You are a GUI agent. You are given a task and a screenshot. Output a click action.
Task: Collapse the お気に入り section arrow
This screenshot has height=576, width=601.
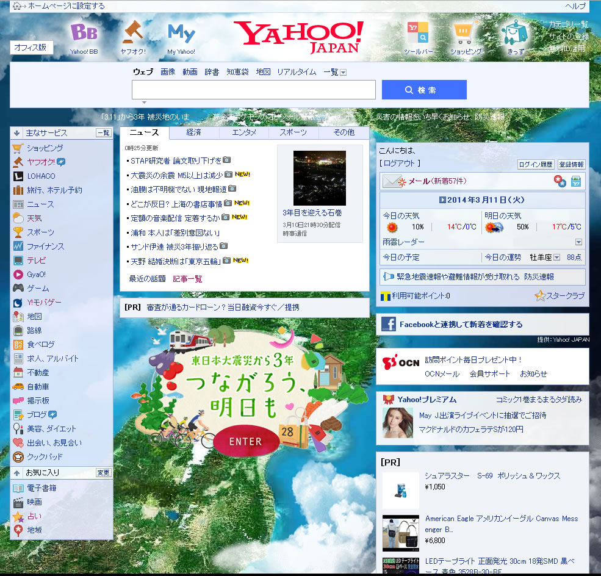(x=16, y=473)
